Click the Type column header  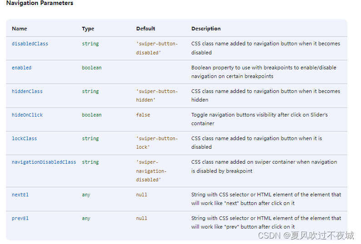[88, 29]
